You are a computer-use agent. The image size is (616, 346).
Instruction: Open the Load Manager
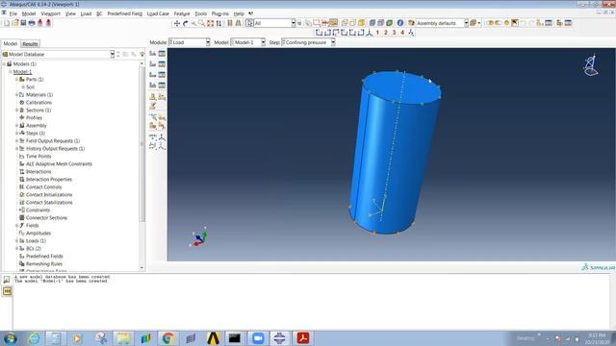coord(162,54)
